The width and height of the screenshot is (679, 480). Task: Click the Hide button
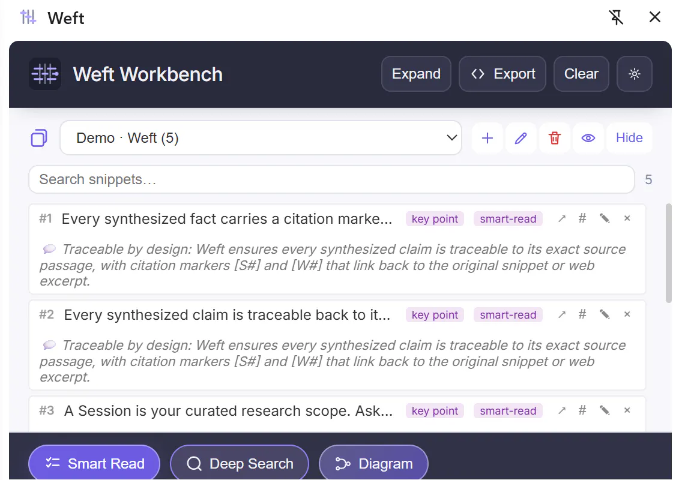(629, 138)
